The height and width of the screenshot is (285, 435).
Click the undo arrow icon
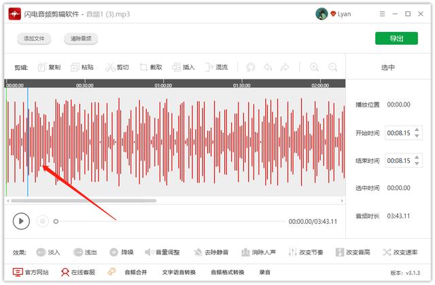268,67
